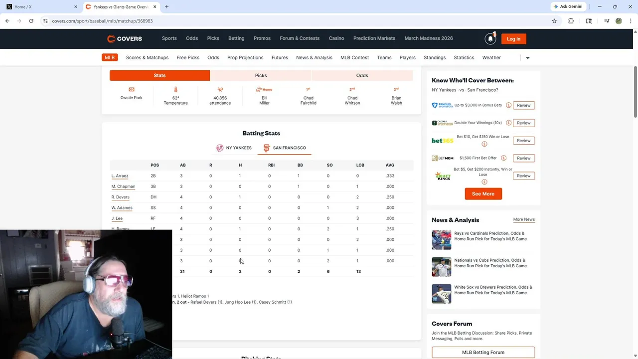
Task: Open R. Devers player link
Action: tap(120, 197)
